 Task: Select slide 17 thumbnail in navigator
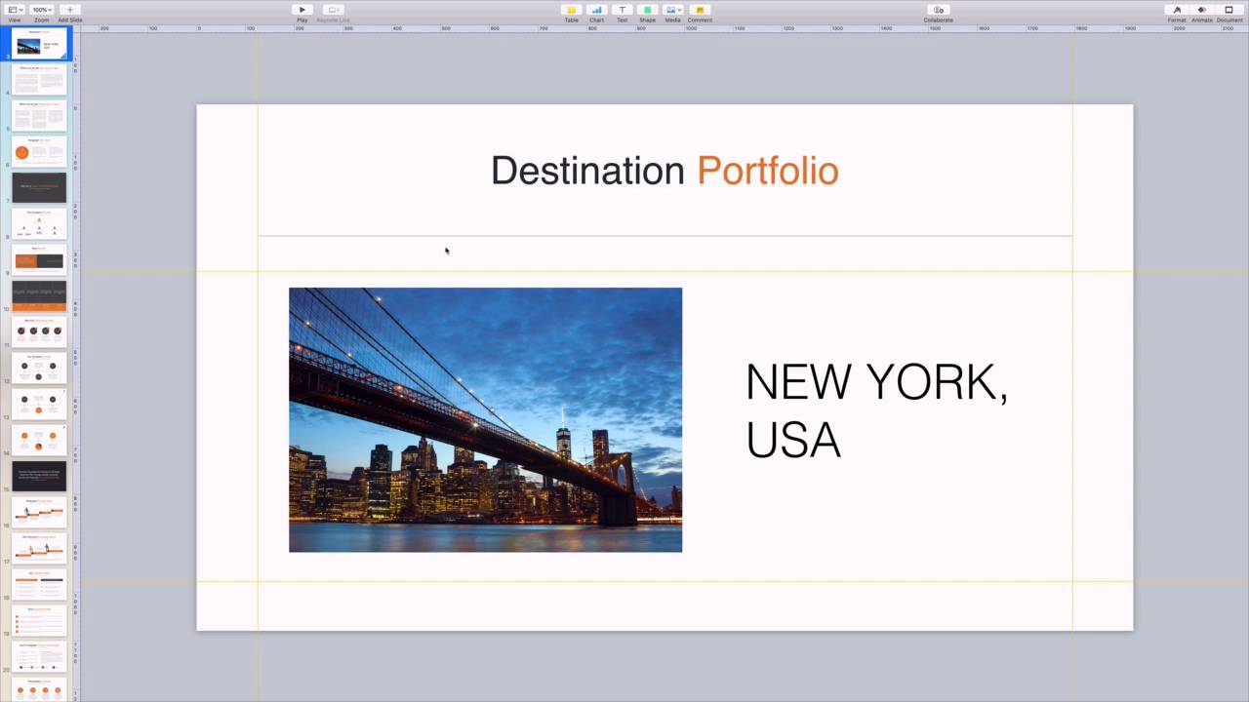[39, 549]
